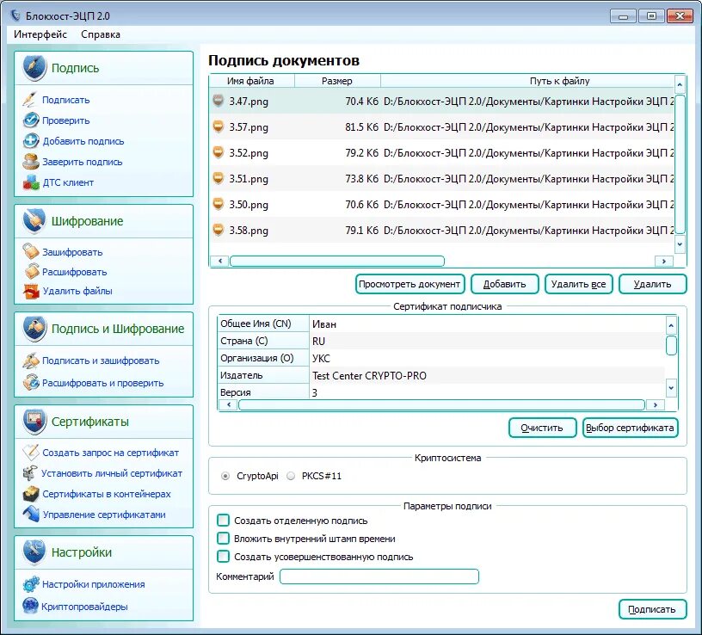Click the file list horizontal scrollbar thumb

click(x=337, y=261)
